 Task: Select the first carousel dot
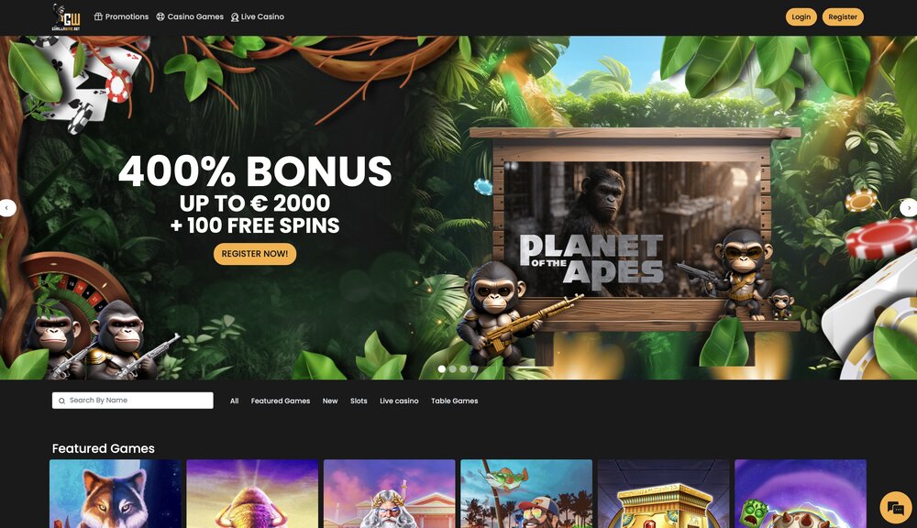[x=442, y=368]
